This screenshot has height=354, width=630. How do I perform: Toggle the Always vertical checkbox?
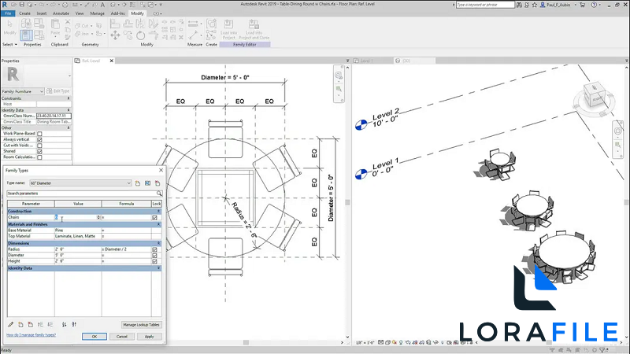[39, 140]
